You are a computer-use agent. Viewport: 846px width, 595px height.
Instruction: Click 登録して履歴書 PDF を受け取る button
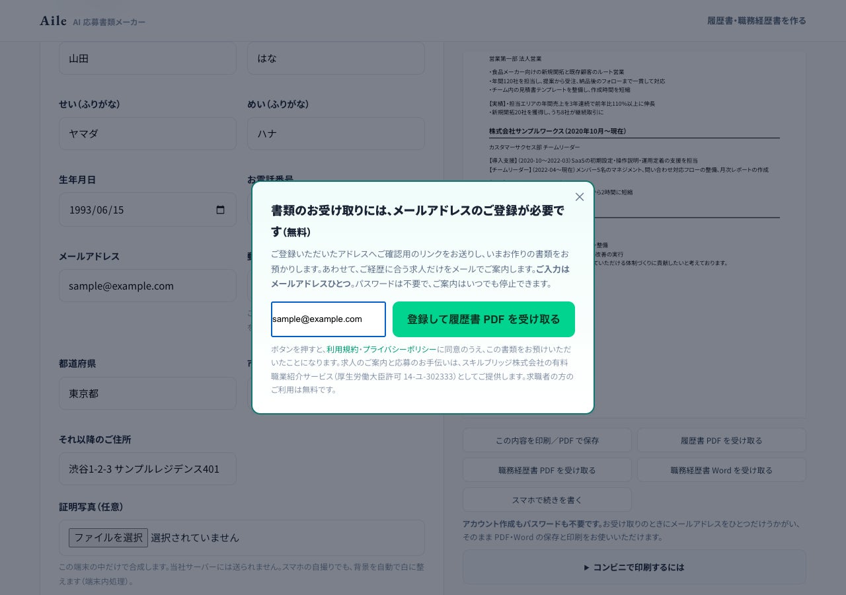click(484, 319)
